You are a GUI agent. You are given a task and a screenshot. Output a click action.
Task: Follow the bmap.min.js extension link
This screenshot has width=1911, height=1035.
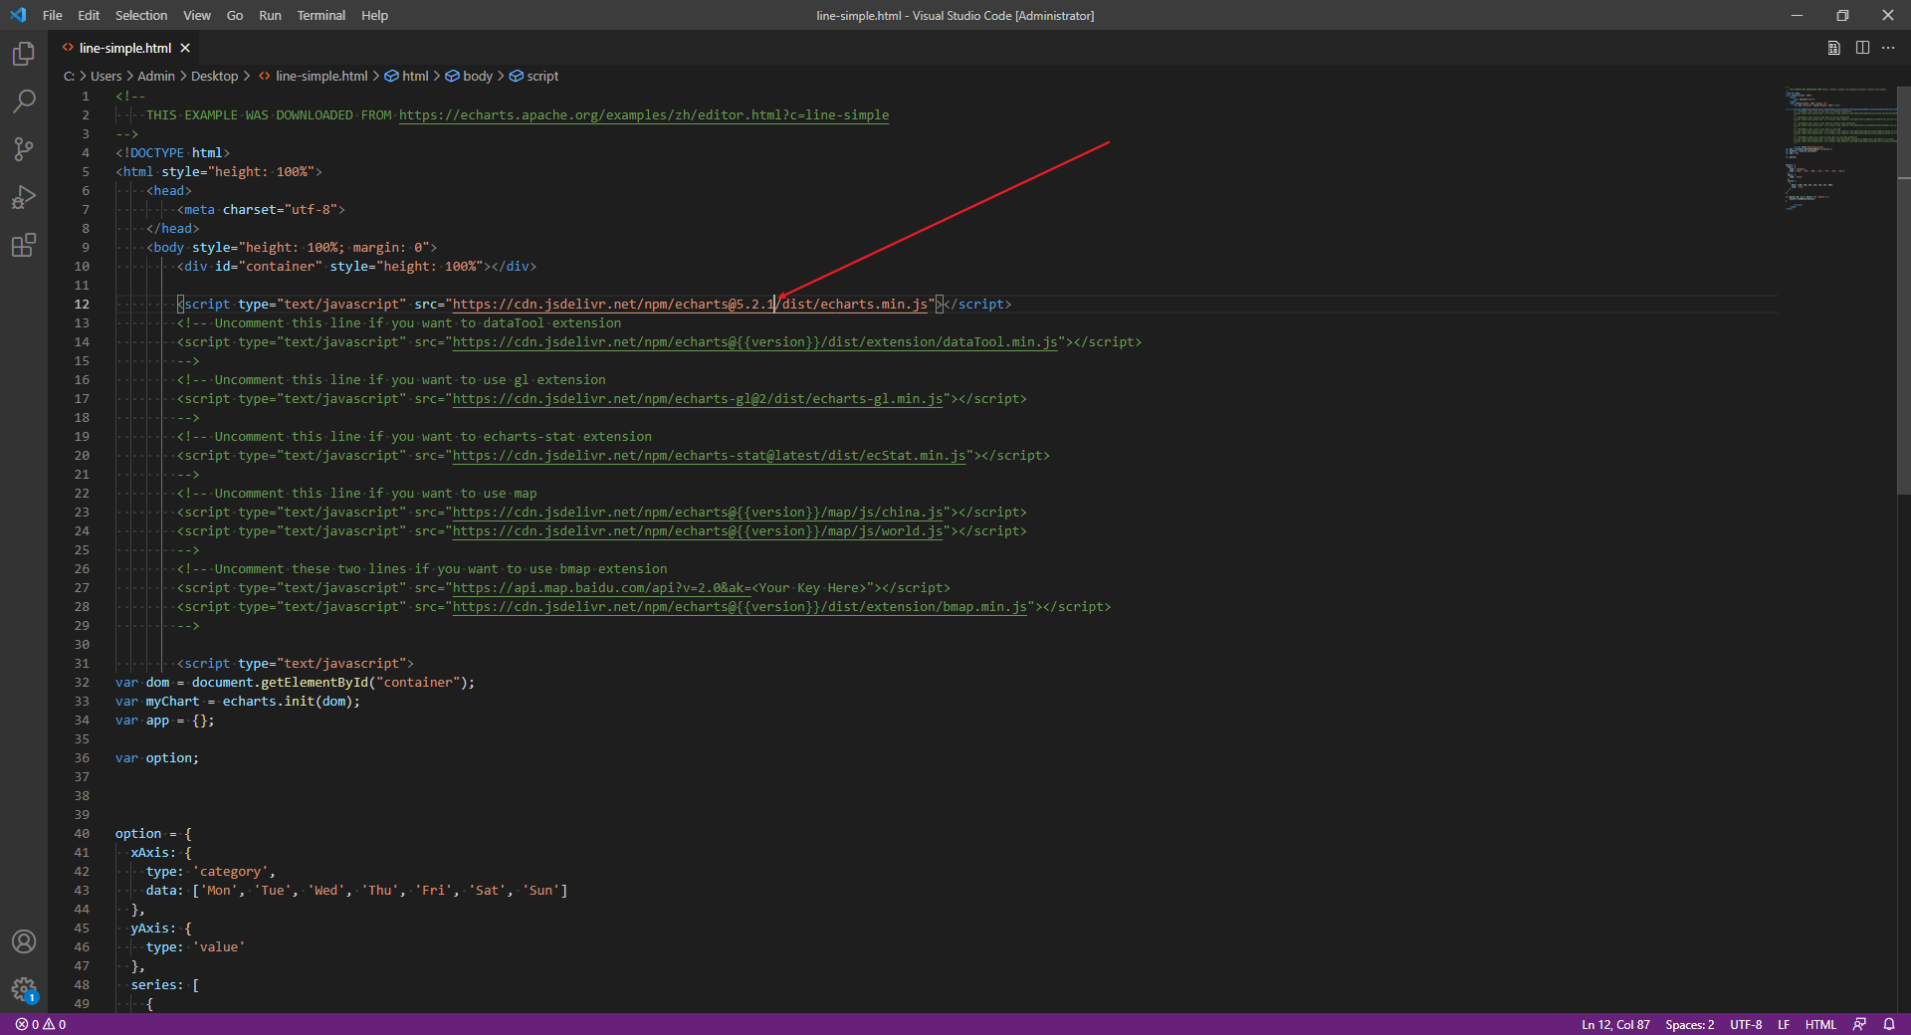point(740,607)
